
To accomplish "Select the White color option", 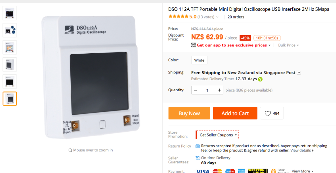I will point(199,60).
